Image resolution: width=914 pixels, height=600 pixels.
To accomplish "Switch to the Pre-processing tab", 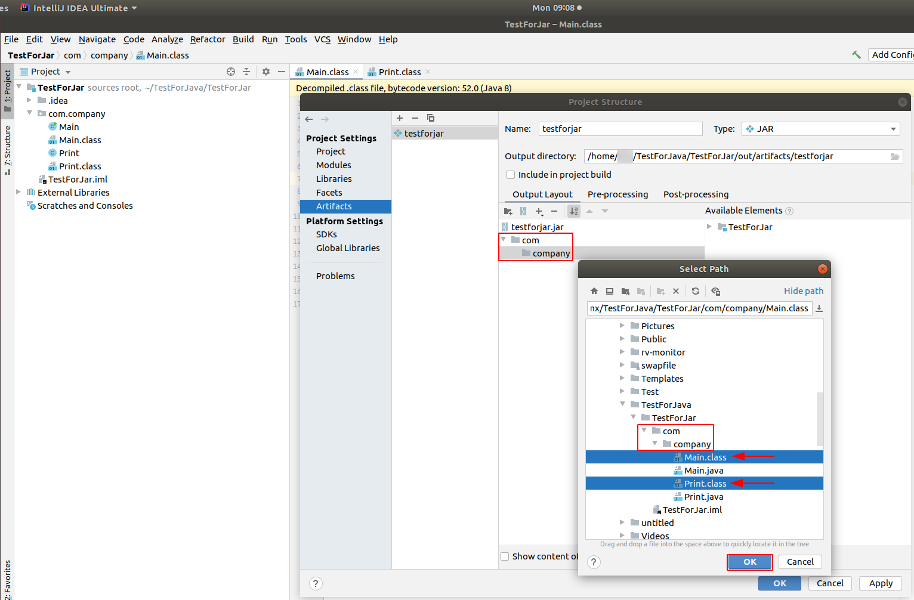I will [x=617, y=194].
